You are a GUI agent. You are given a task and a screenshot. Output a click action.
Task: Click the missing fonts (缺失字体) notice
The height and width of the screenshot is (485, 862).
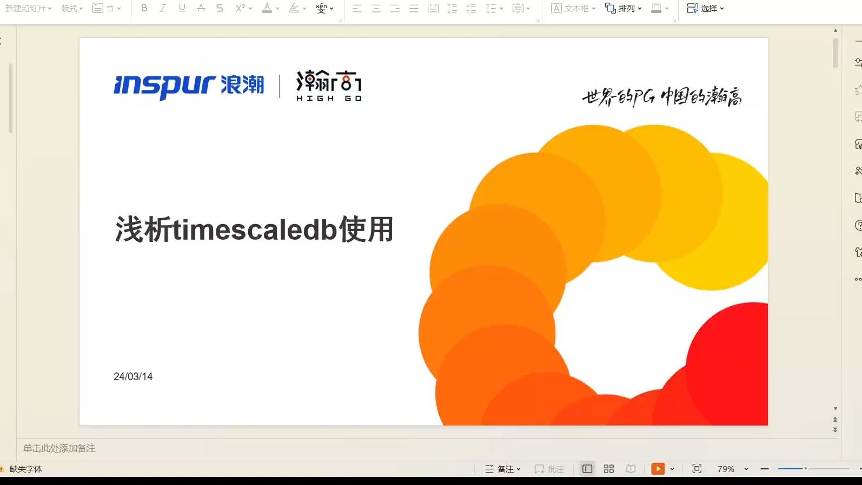click(x=25, y=469)
